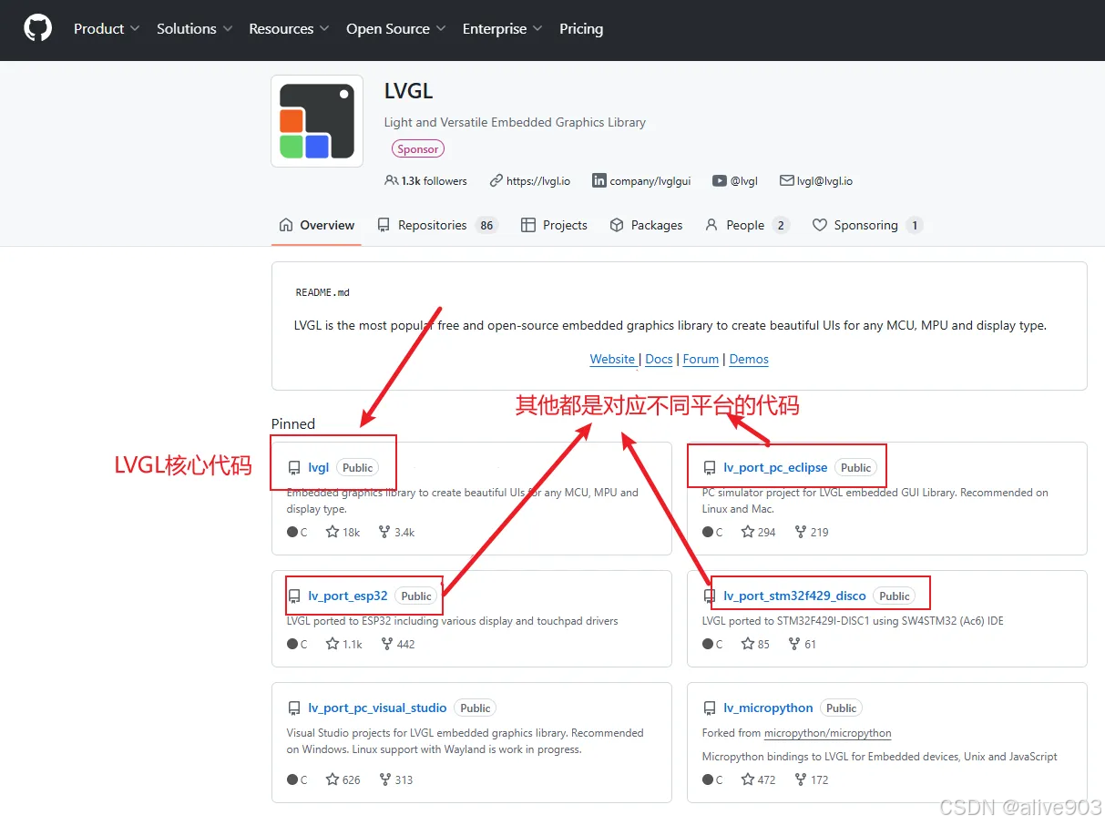Click the YouTube icon beside @lvgl
Screen dimensions: 1105x825
pyautogui.click(x=720, y=181)
